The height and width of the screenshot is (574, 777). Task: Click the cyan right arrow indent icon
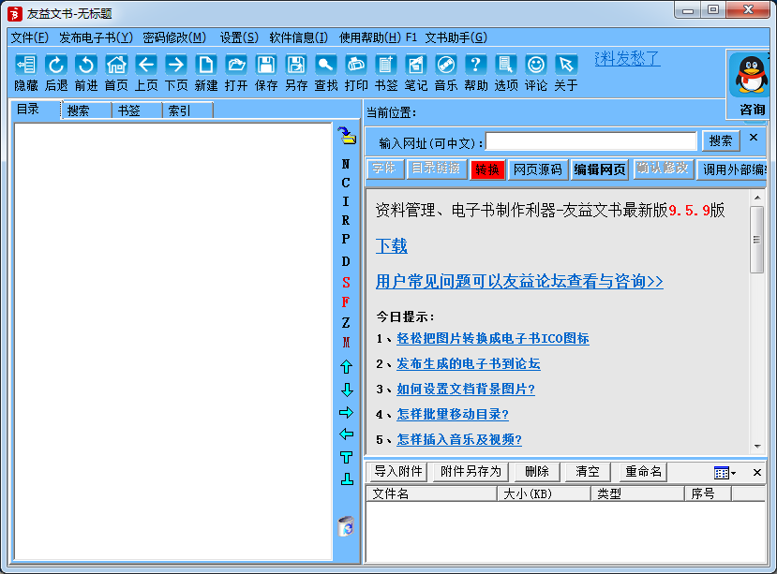(347, 412)
